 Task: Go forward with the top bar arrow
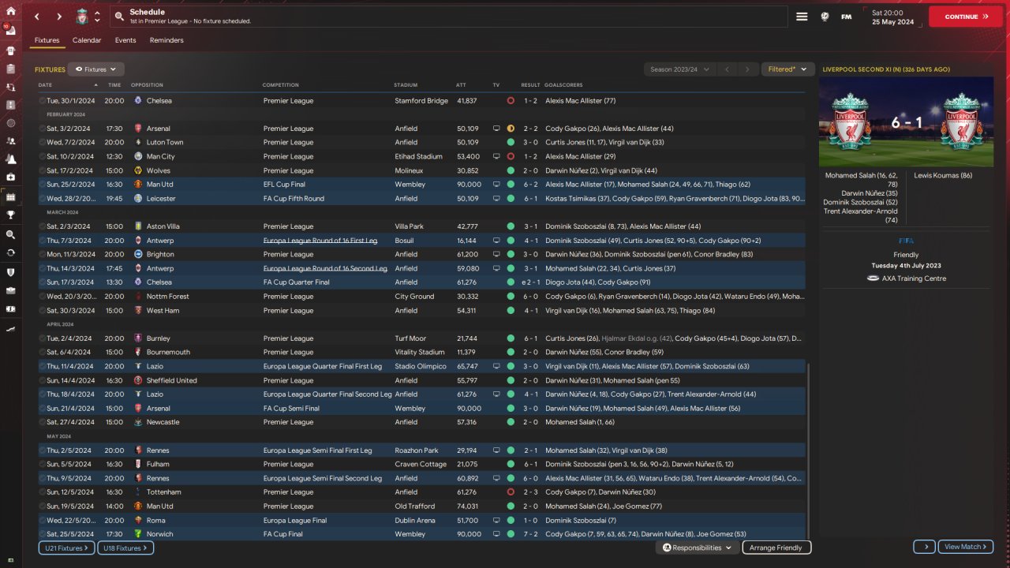58,17
